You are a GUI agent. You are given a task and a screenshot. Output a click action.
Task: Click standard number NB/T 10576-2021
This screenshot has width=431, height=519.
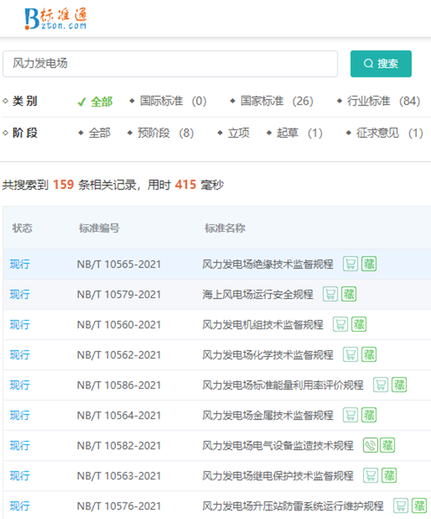pyautogui.click(x=119, y=506)
